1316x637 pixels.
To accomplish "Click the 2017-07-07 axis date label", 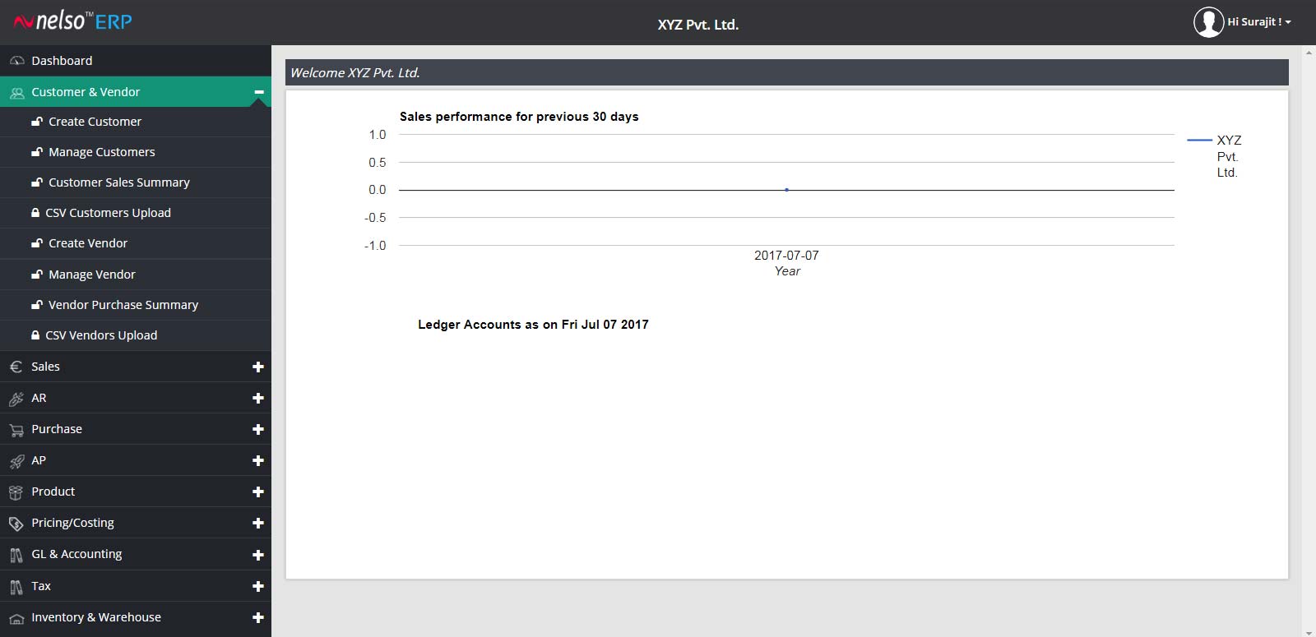I will pos(786,256).
